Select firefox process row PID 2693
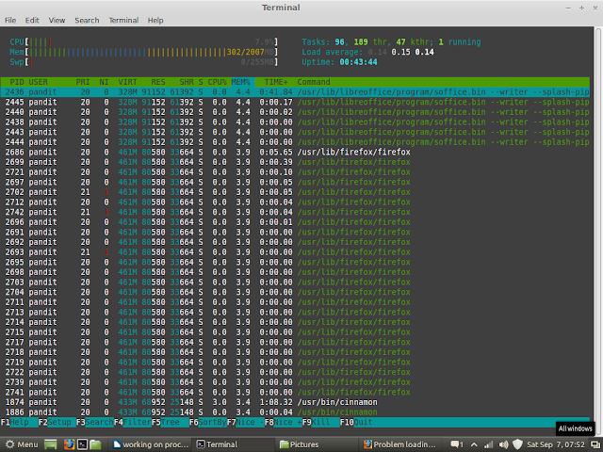The height and width of the screenshot is (452, 603). point(295,251)
